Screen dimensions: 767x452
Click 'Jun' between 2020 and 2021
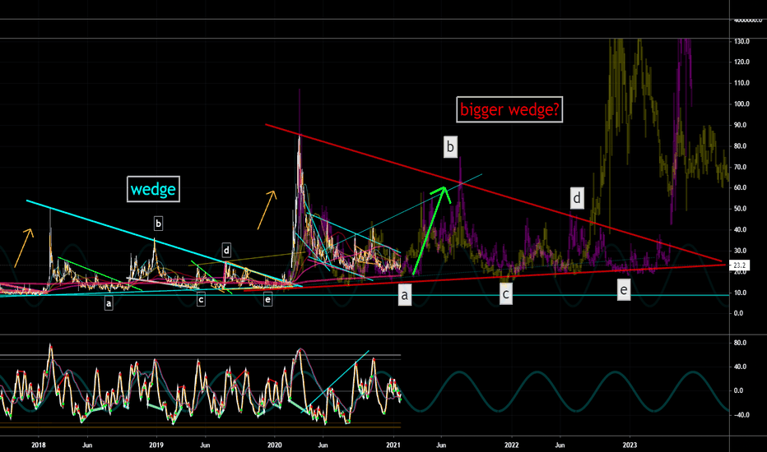point(323,445)
